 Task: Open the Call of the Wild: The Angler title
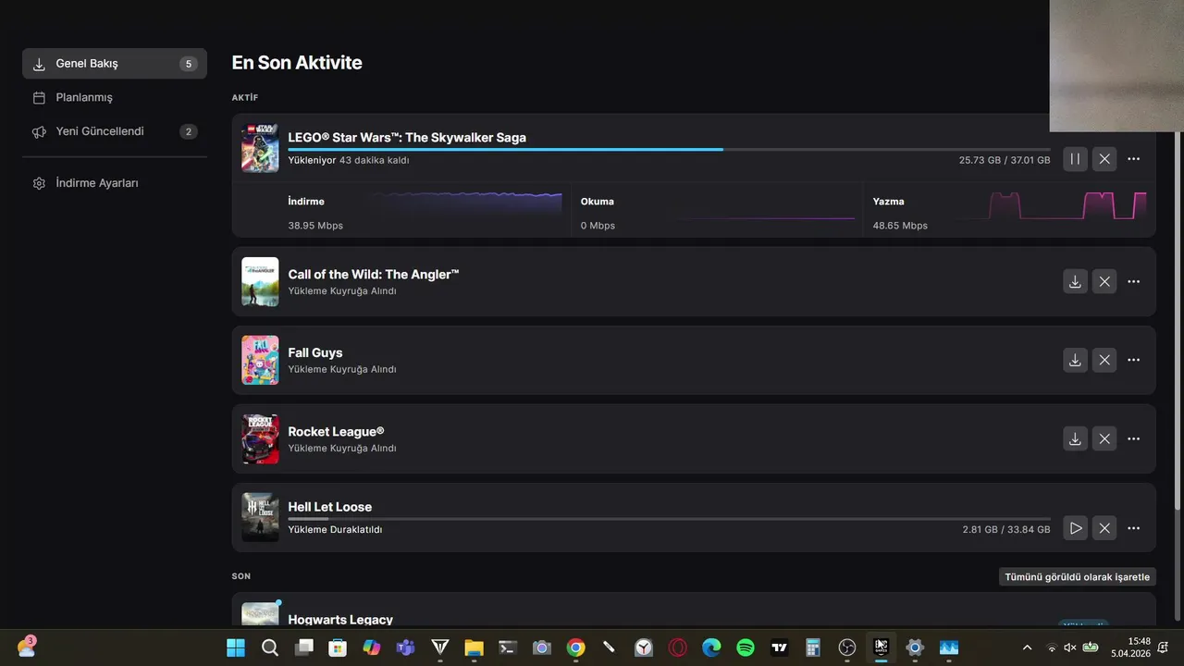pos(374,274)
